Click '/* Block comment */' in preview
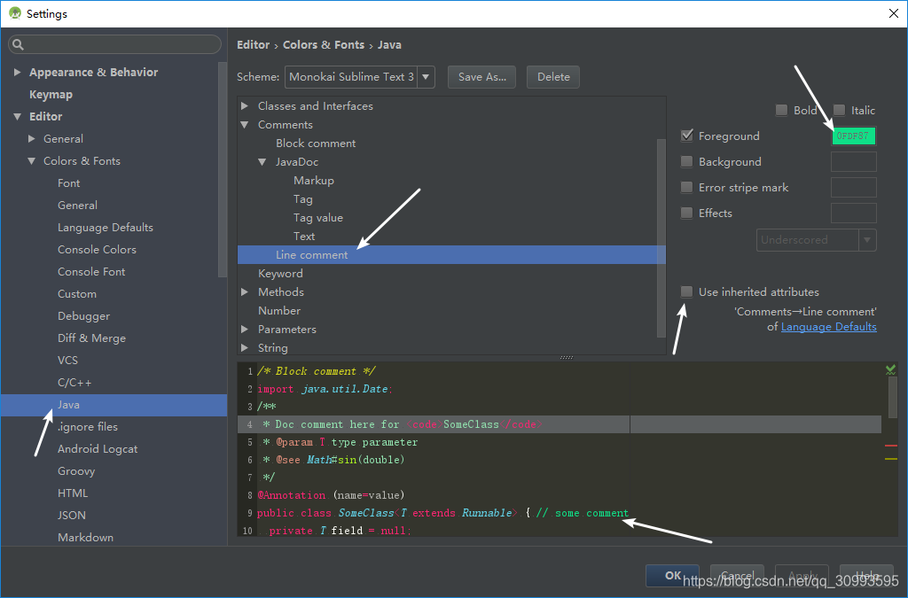Viewport: 908px width, 598px height. tap(317, 371)
